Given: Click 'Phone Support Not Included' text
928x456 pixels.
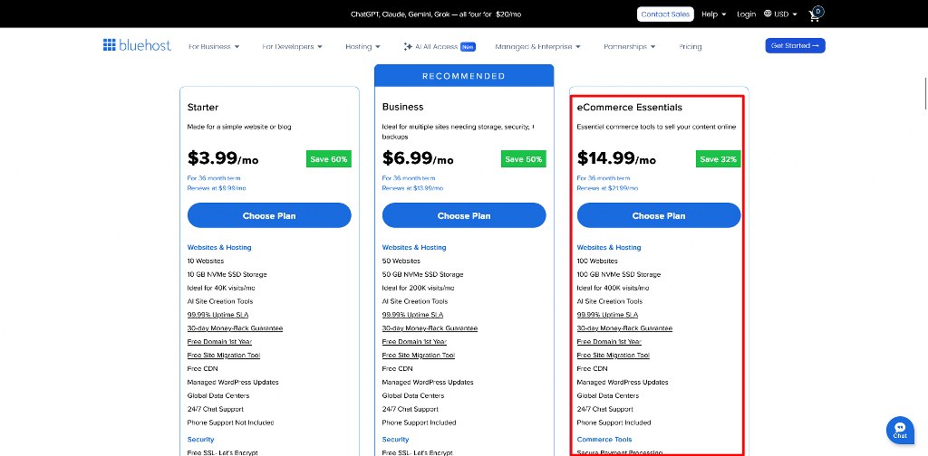Looking at the screenshot, I should point(230,423).
